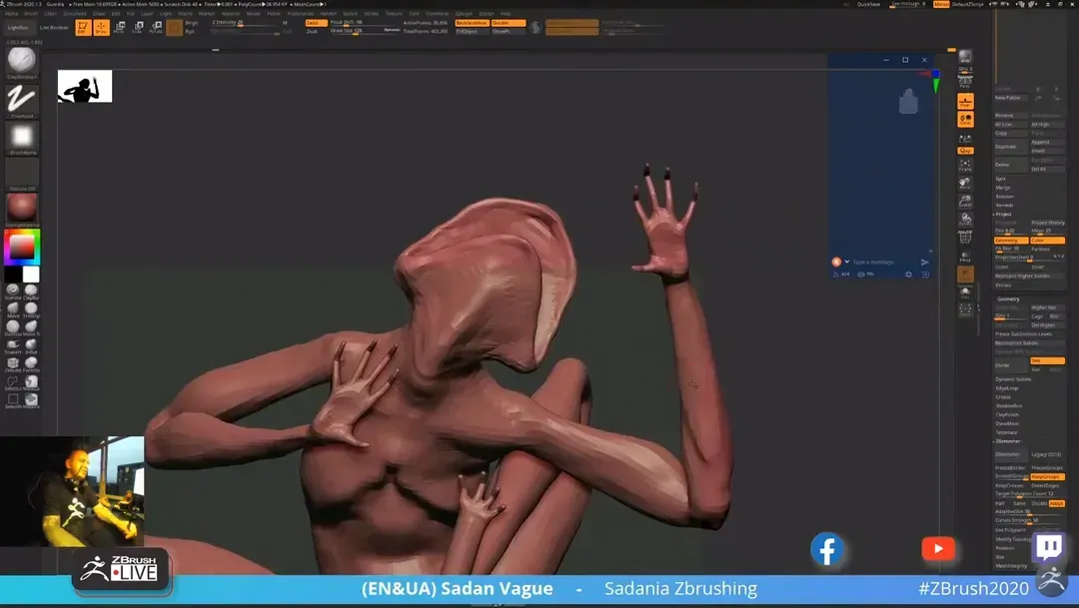Toggle BackfaceMask option

coord(471,22)
